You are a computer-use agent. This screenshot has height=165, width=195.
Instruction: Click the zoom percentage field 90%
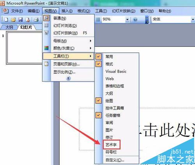[113, 20]
